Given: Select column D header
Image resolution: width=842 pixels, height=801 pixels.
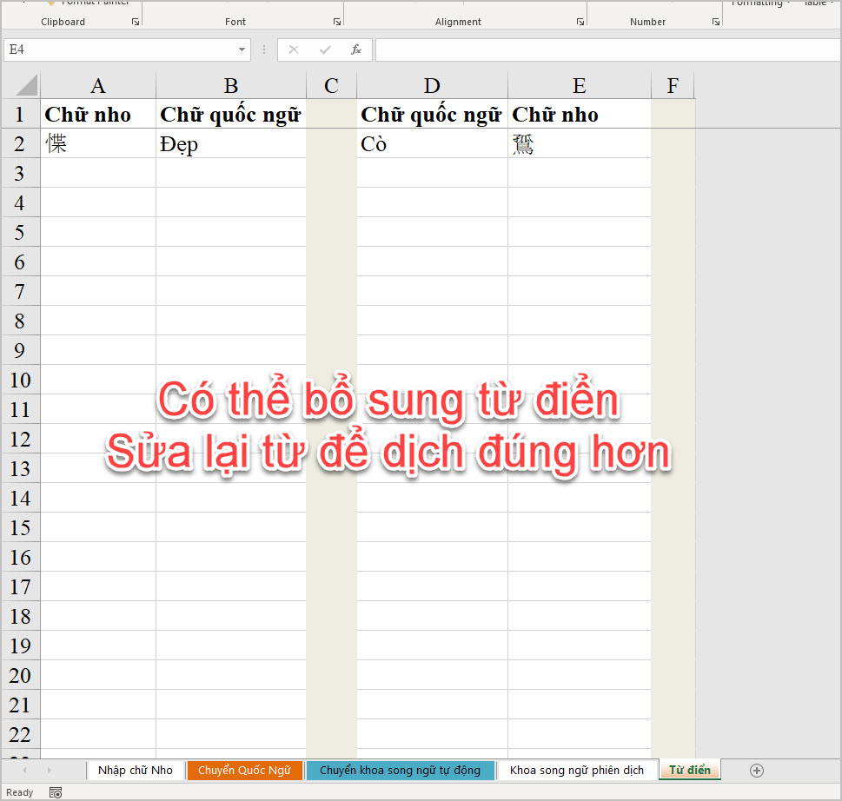Looking at the screenshot, I should click(x=432, y=85).
